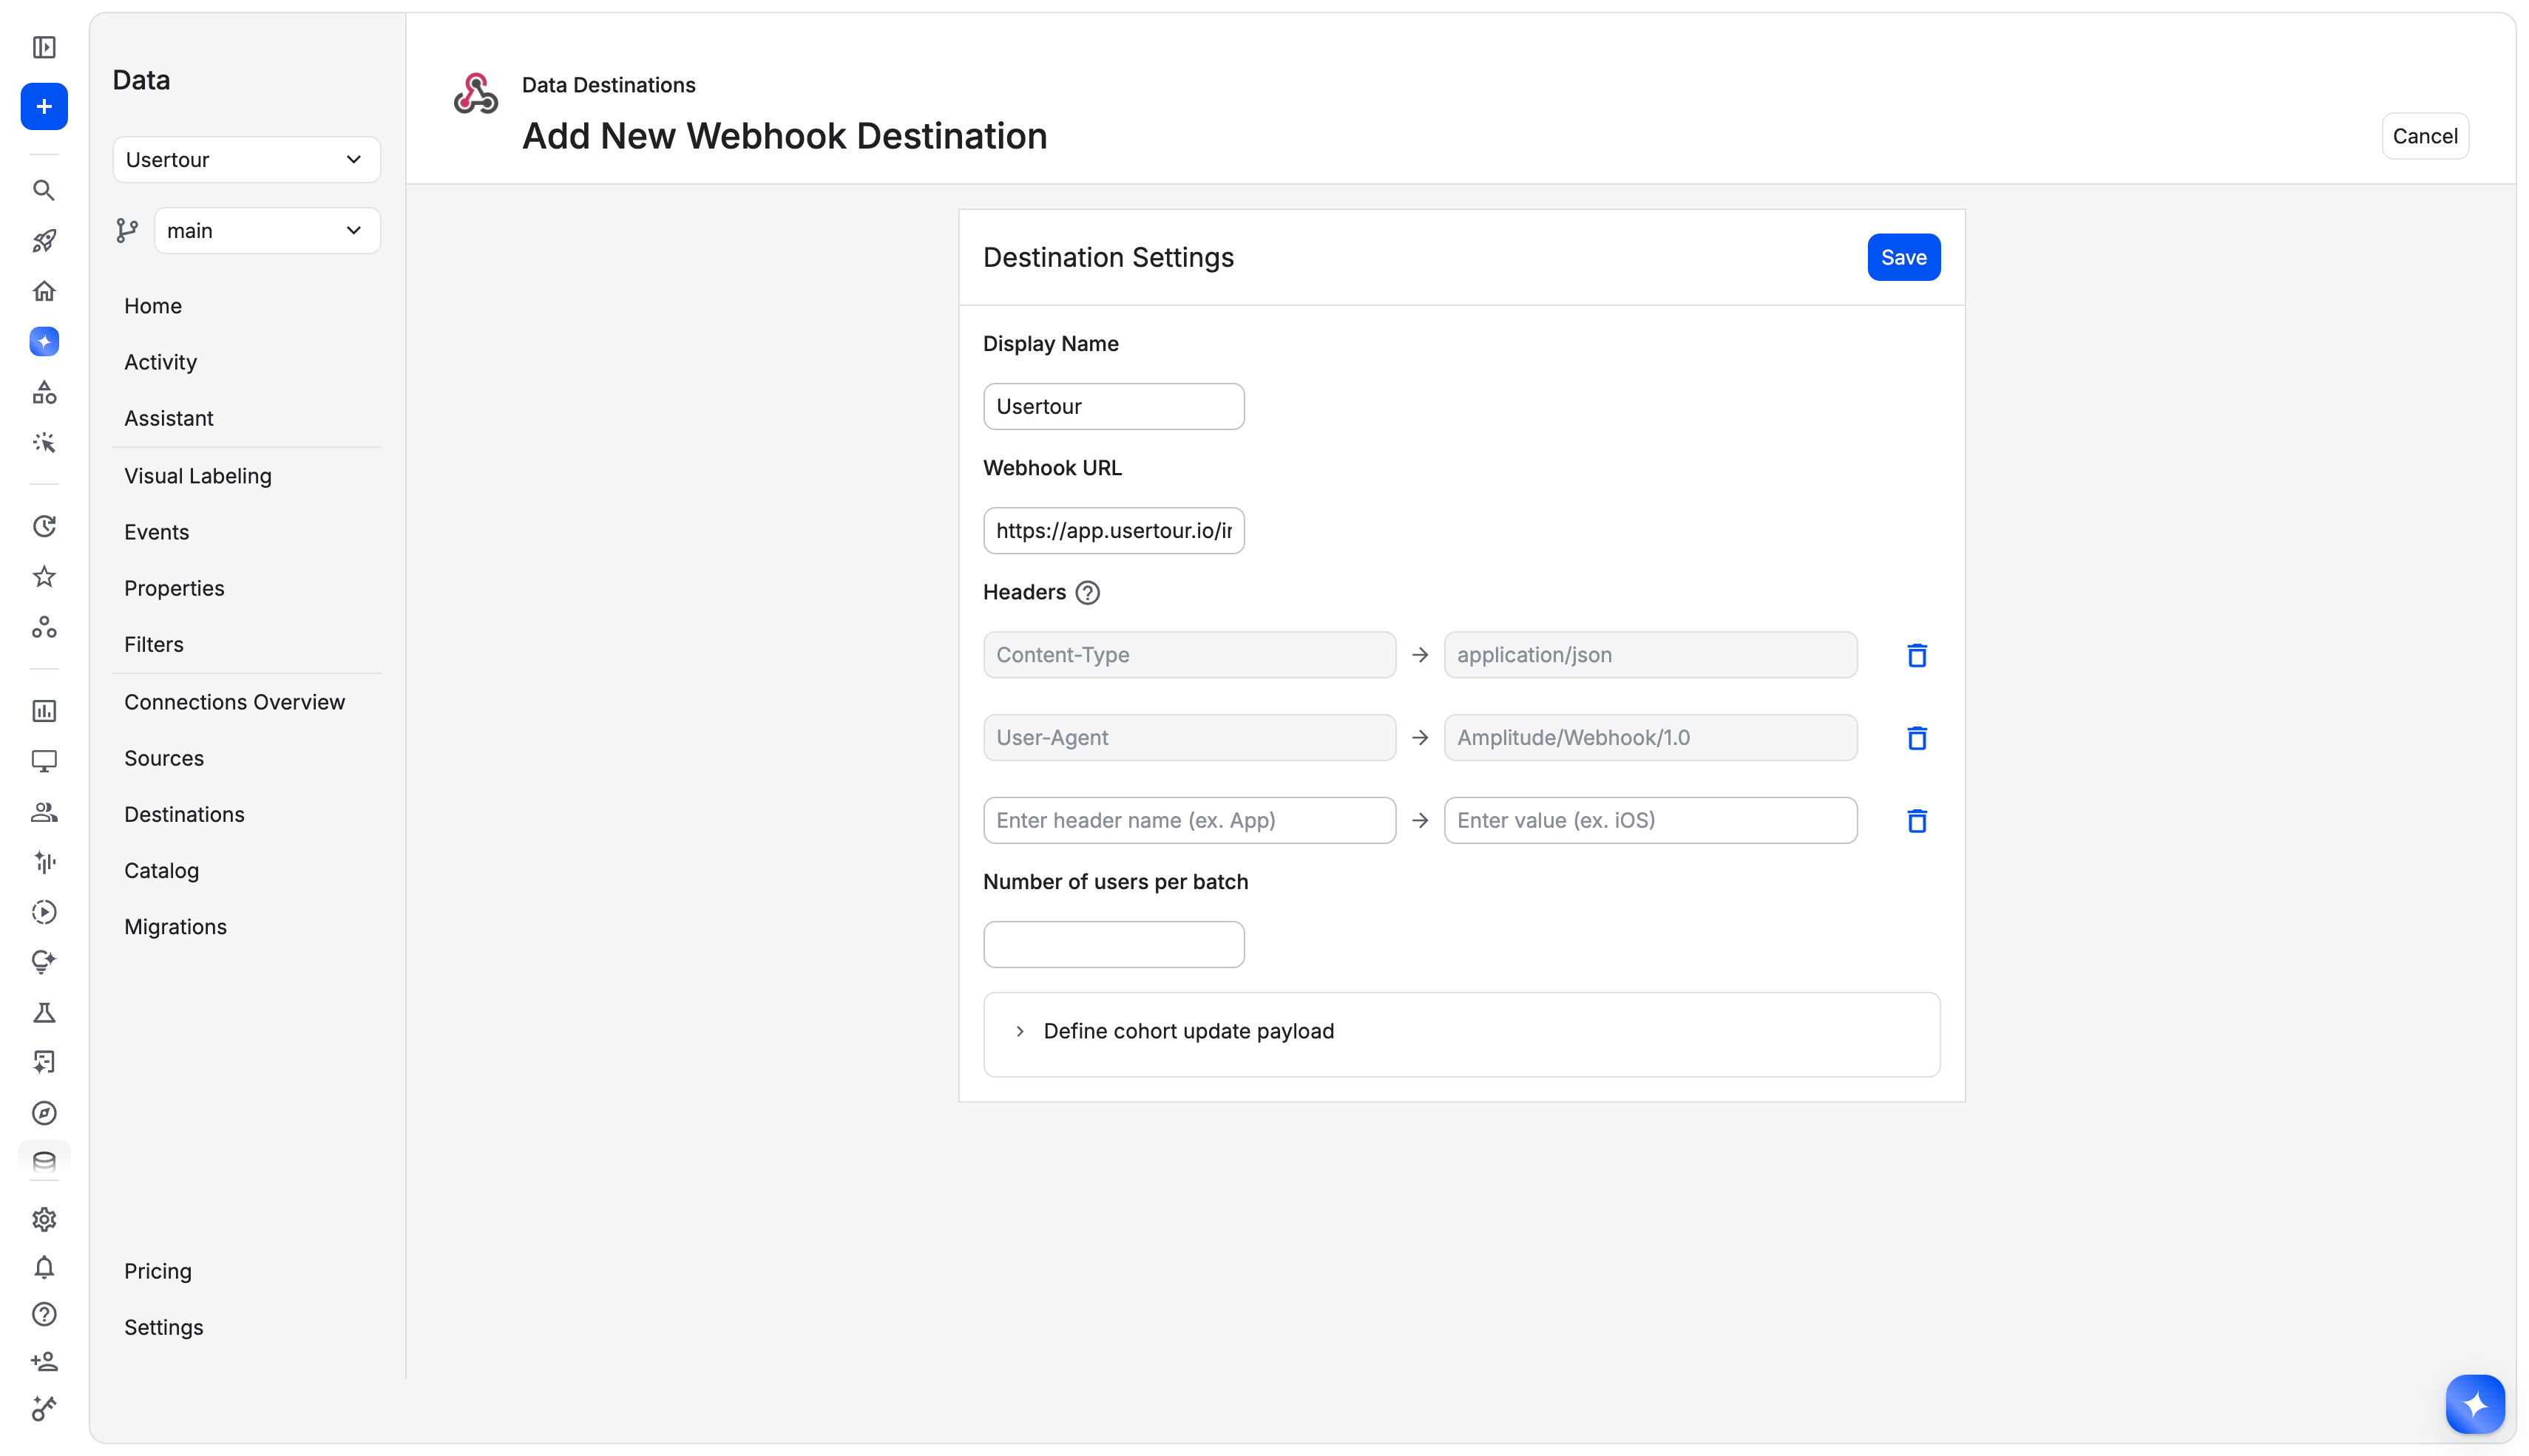Open Events in Data menu
The image size is (2529, 1456).
pos(156,532)
